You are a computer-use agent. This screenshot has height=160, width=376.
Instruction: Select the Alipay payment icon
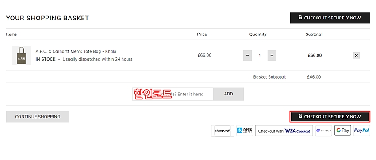click(x=244, y=130)
